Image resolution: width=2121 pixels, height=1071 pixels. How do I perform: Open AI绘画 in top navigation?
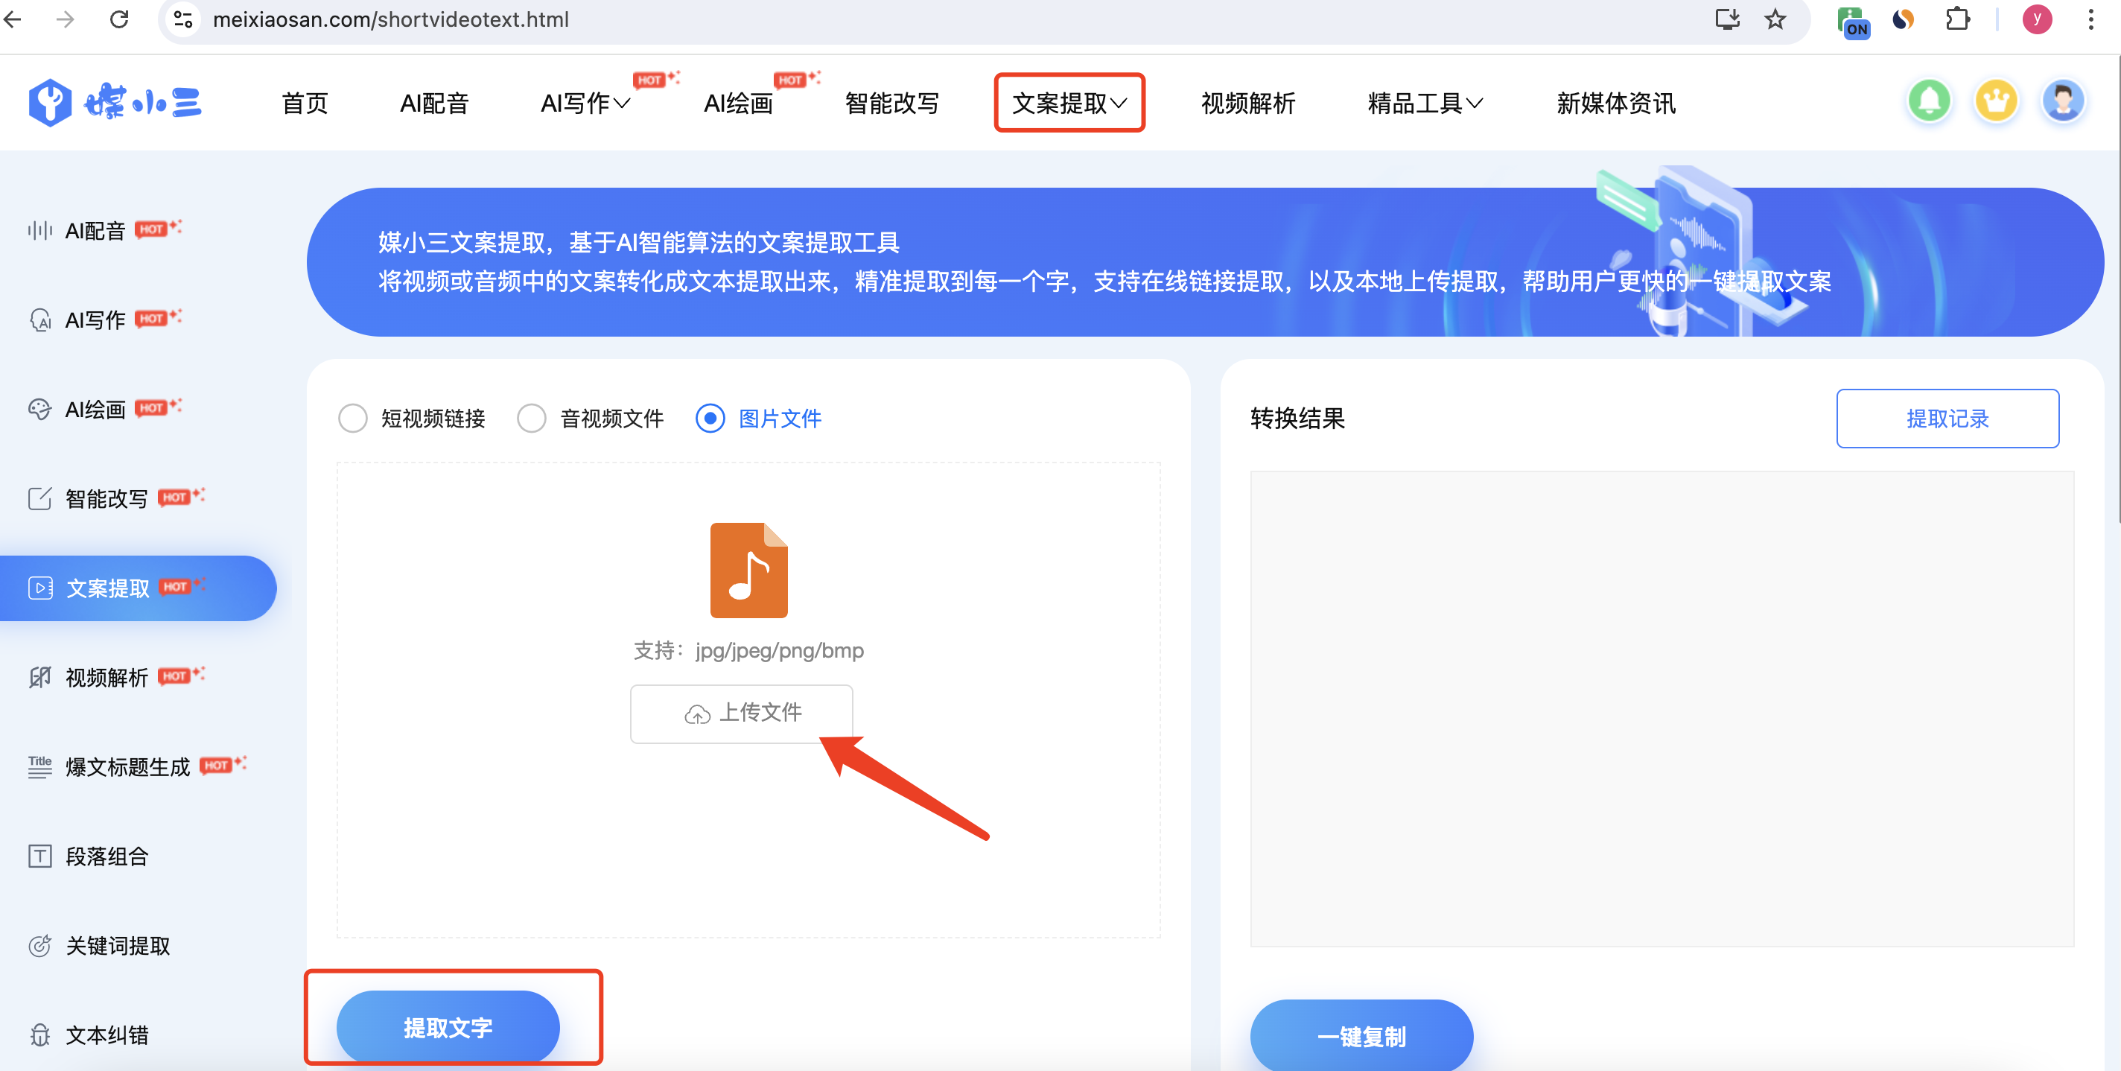click(x=738, y=103)
